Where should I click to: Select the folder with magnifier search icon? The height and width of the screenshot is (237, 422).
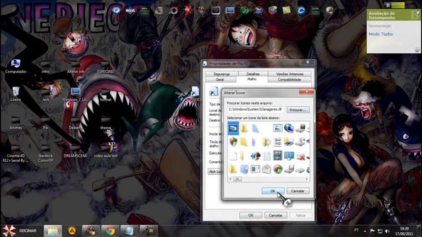click(266, 142)
